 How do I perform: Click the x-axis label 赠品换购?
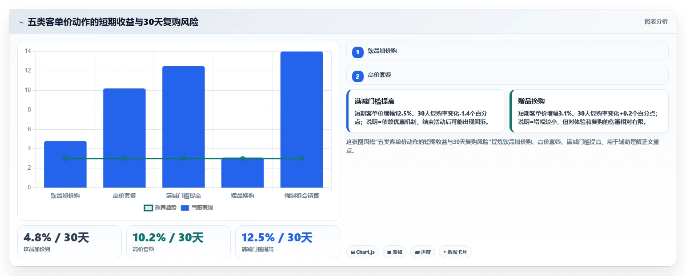242,196
